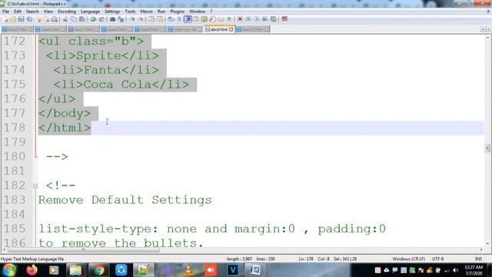Close the abcd.html tab with its red X
Image resolution: width=492 pixels, height=277 pixels.
231,29
